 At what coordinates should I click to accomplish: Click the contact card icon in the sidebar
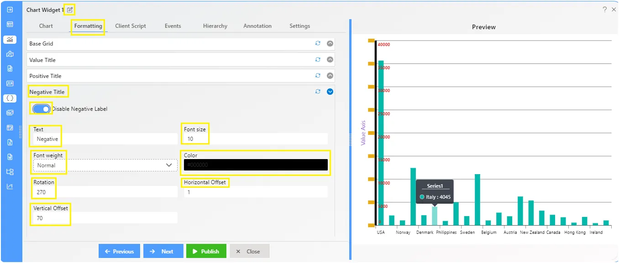(x=10, y=84)
